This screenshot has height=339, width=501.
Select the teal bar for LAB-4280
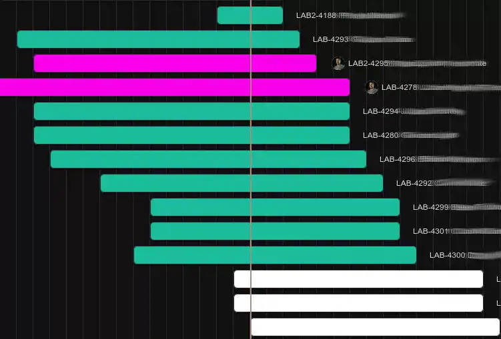click(x=191, y=135)
